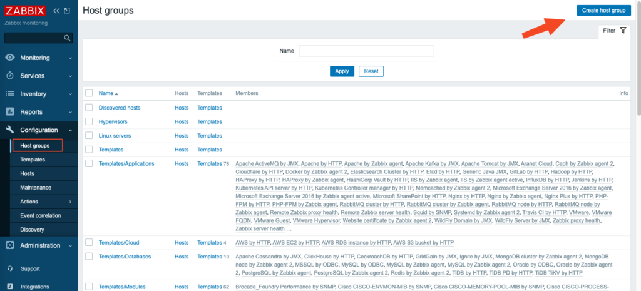Open the Templates/Databases group link
This screenshot has width=641, height=291.
tap(125, 256)
